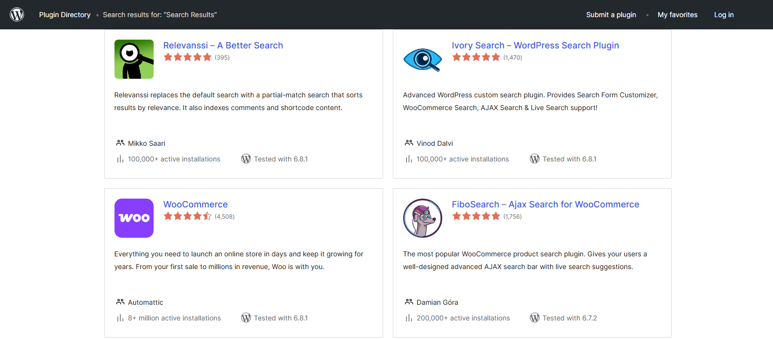Open WooCommerce plugin title link
Viewport: 773px width, 340px height.
[195, 204]
